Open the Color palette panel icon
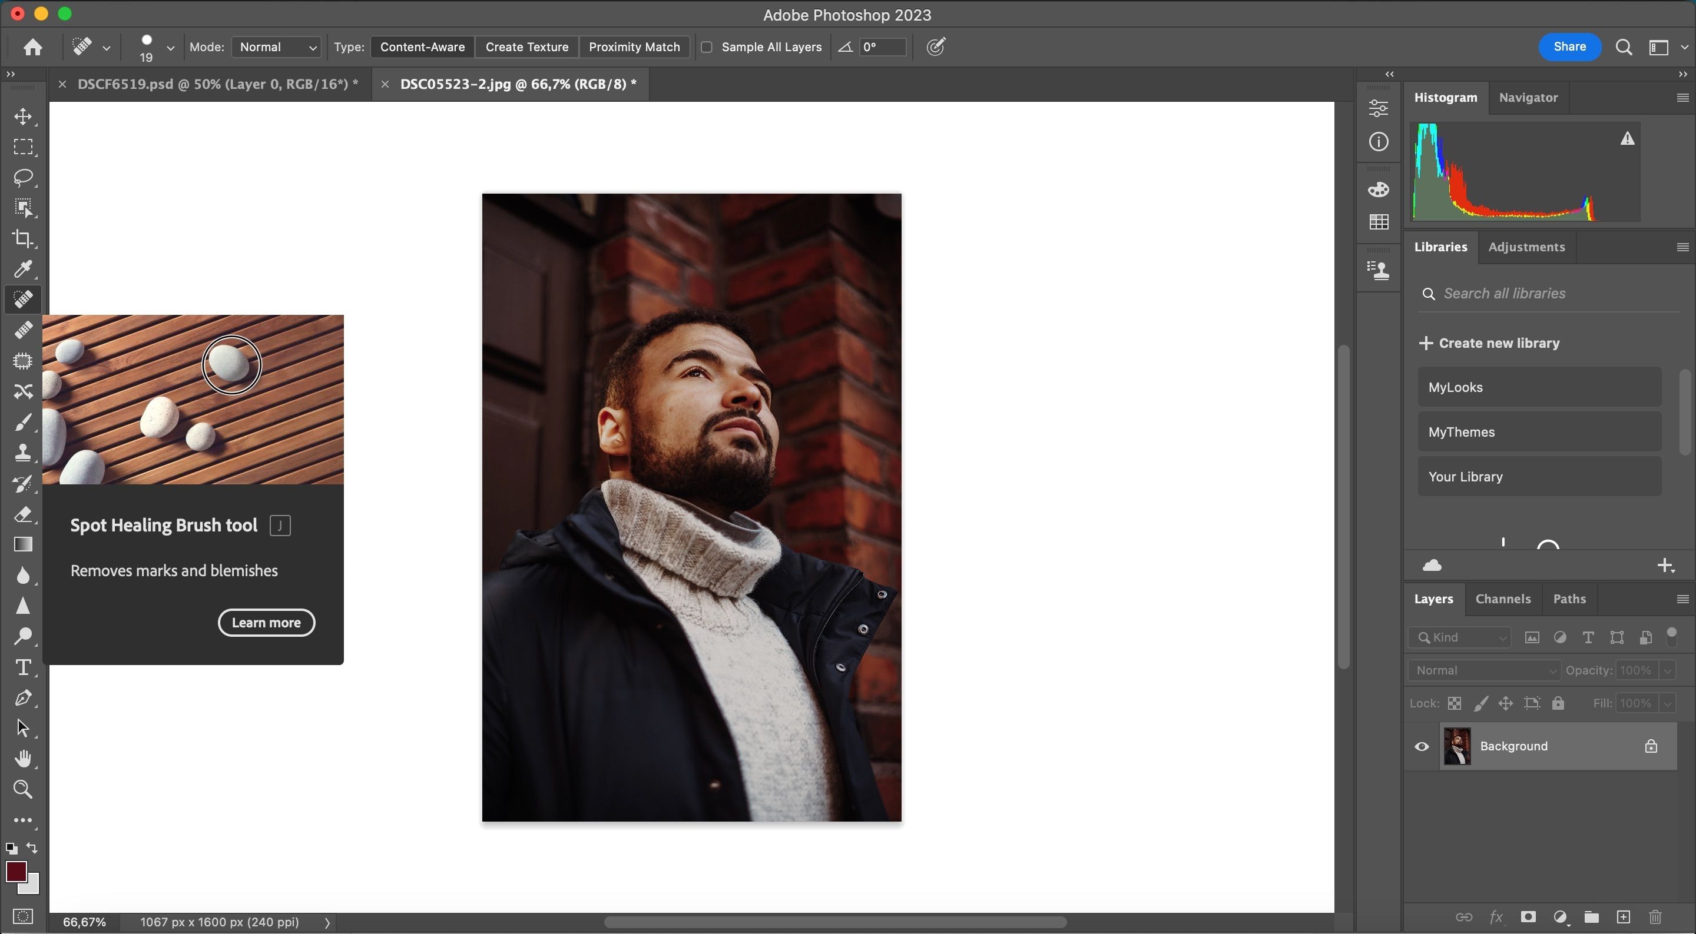 [1379, 190]
